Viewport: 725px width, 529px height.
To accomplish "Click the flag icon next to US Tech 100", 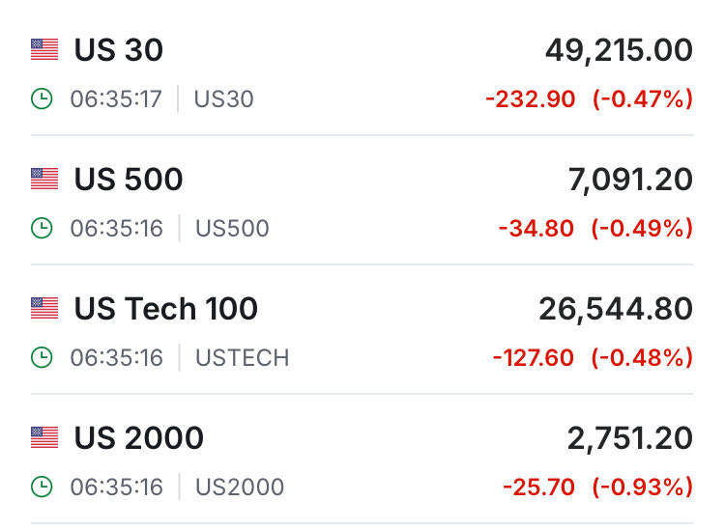I will coord(44,309).
